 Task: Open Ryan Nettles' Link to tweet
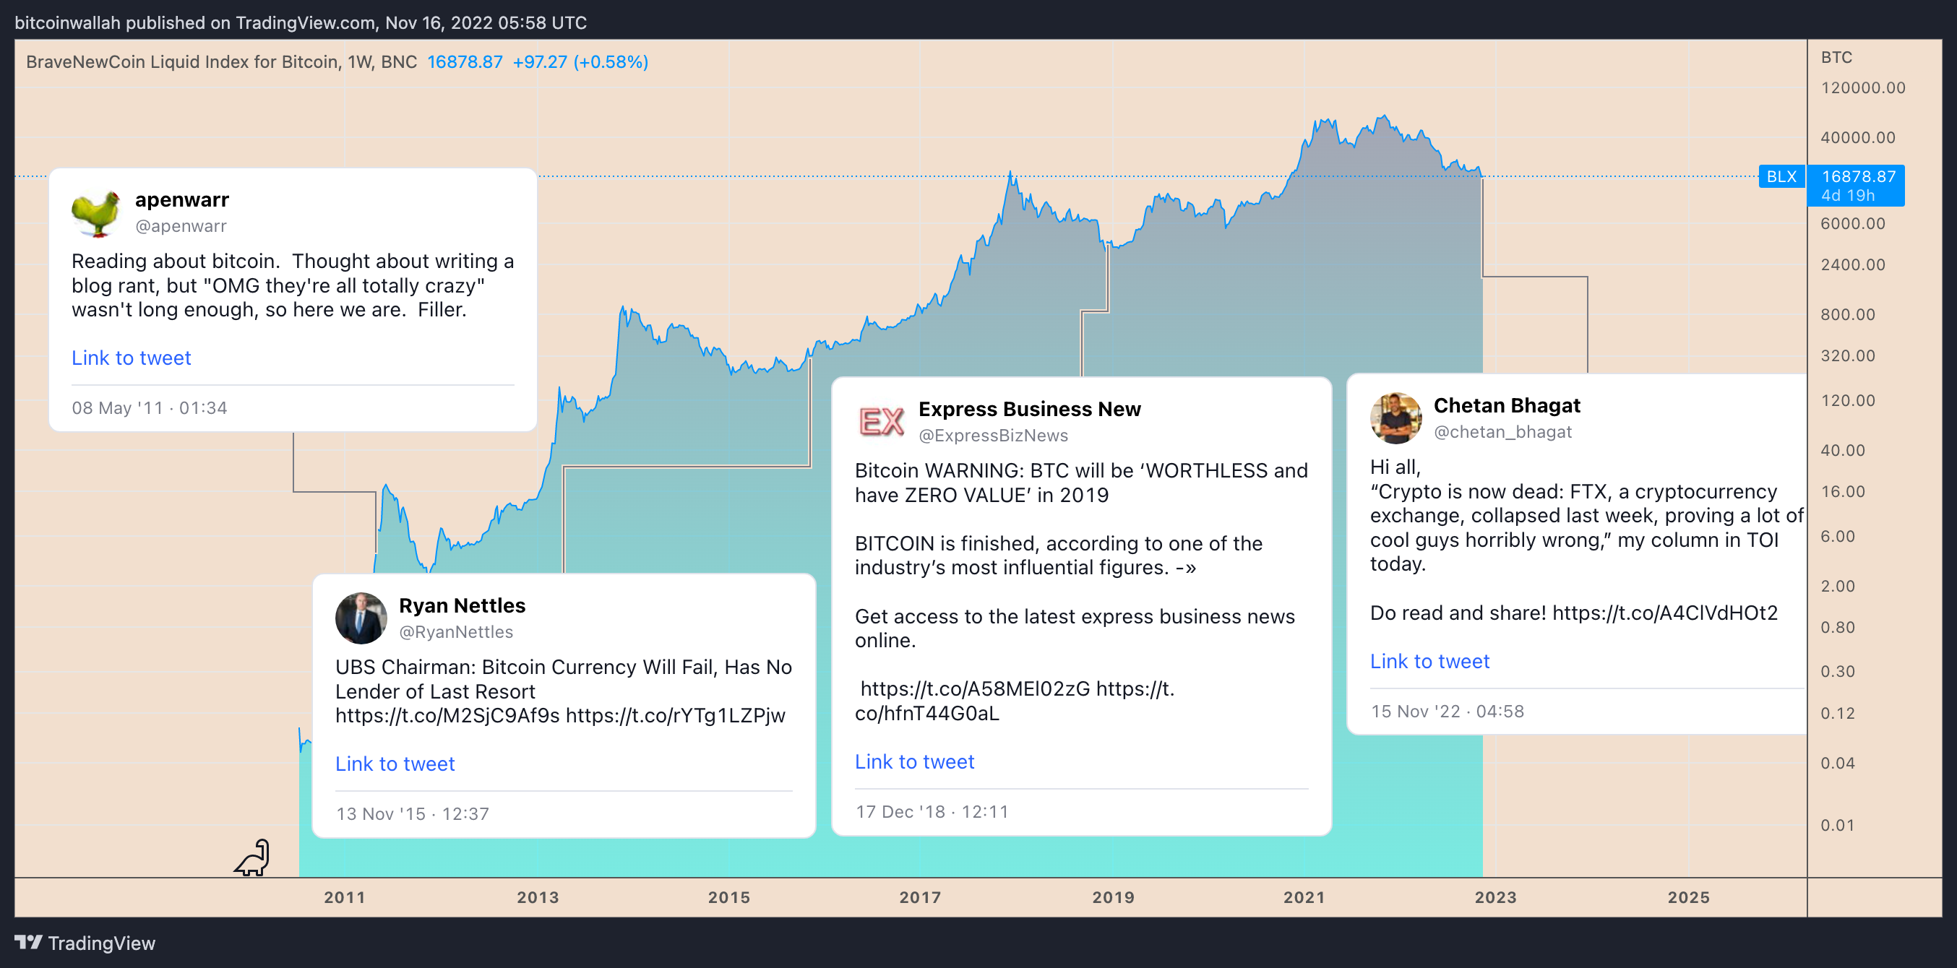[x=395, y=764]
